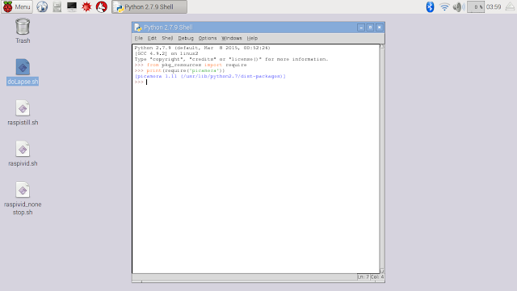Click the clock showing 03:59
This screenshot has height=291, width=517.
[494, 7]
